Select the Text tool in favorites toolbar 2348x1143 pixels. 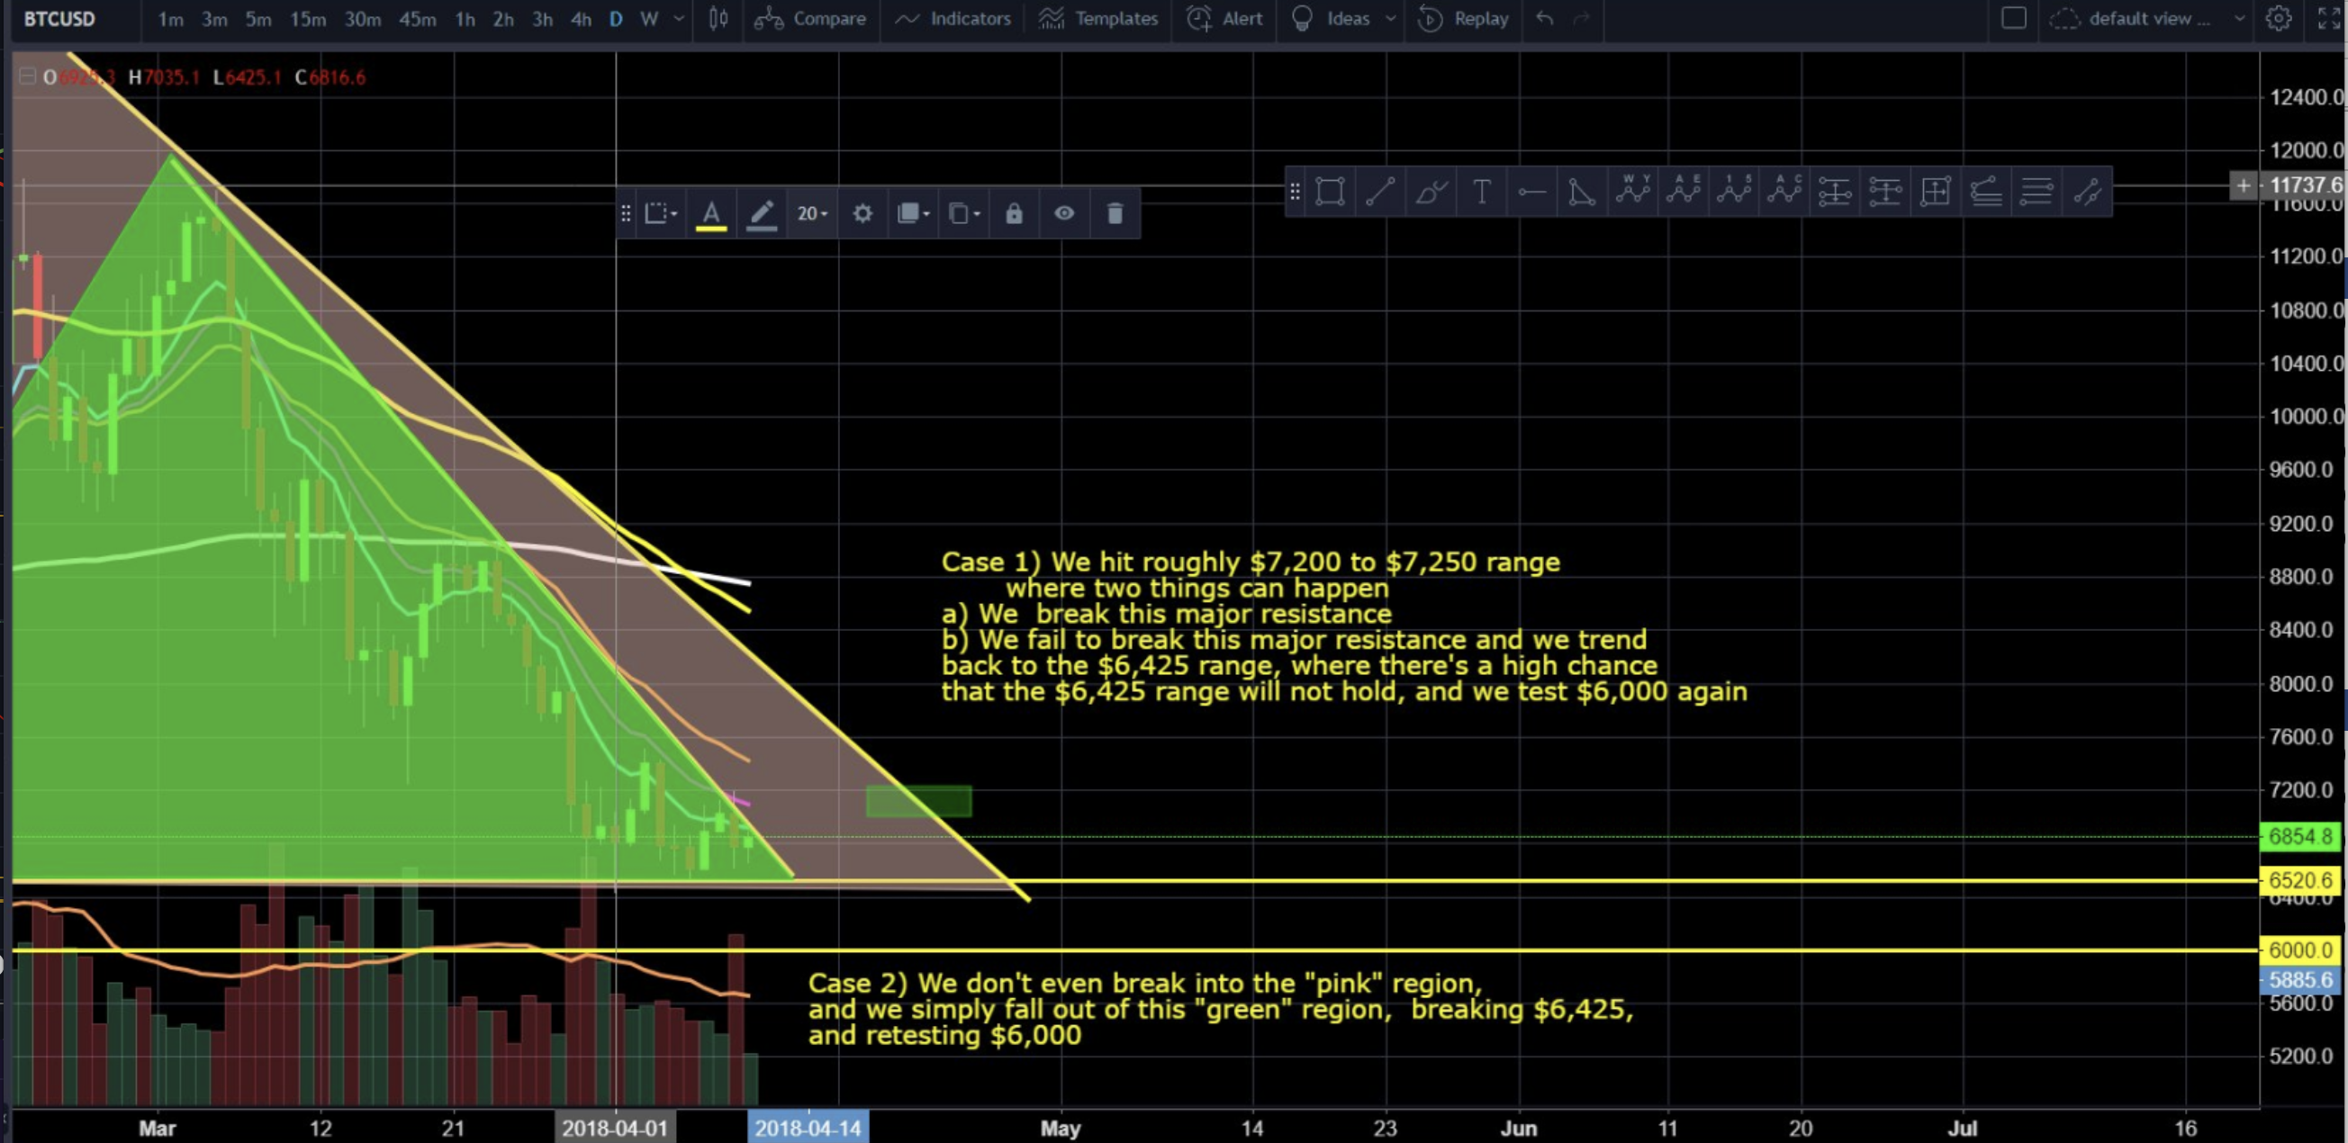pyautogui.click(x=1481, y=193)
